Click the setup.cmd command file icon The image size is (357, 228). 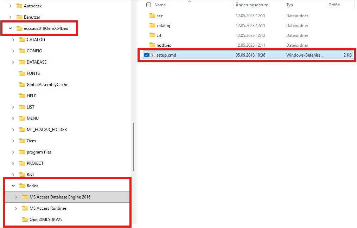coord(152,55)
